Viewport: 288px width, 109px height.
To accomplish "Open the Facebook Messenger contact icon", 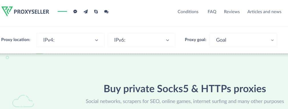I will tap(75, 12).
